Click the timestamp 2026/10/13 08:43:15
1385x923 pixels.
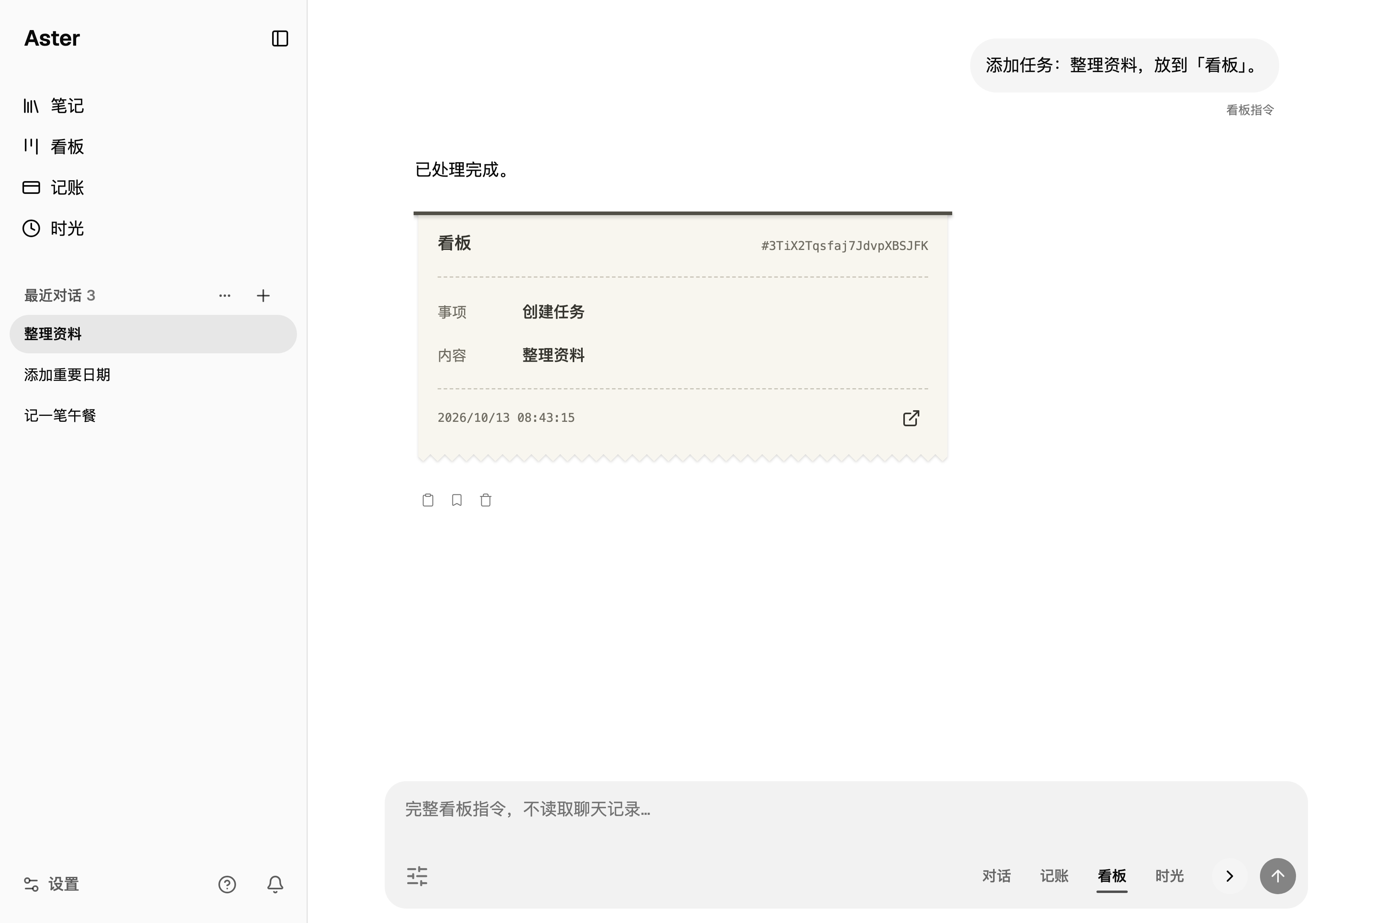pyautogui.click(x=506, y=418)
